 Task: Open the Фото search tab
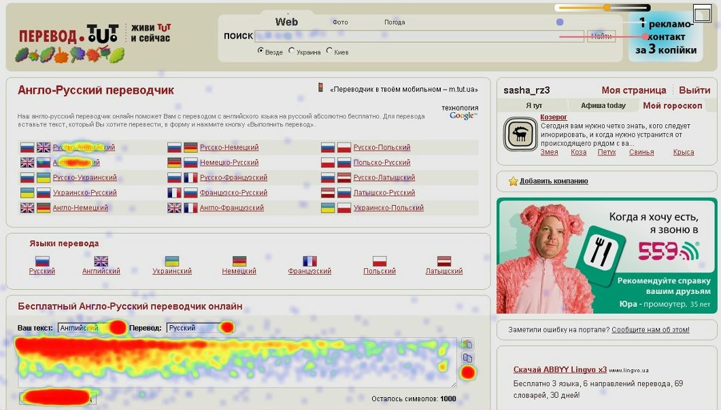coord(340,22)
